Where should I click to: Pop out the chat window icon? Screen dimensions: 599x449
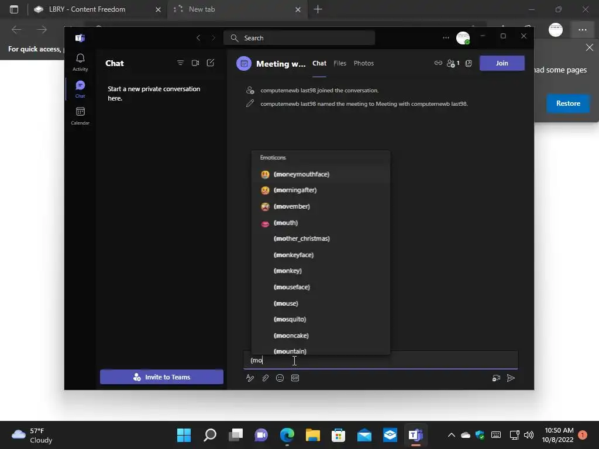coord(469,63)
